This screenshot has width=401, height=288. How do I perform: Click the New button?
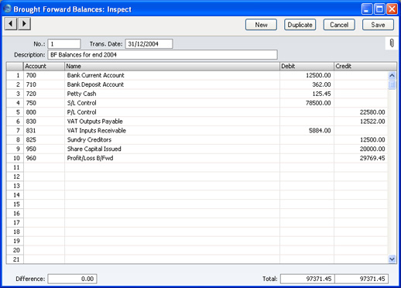(x=261, y=25)
